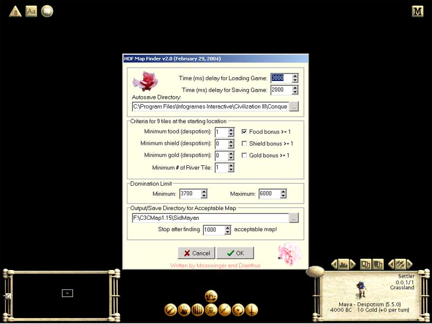
Task: Click the diagonal arrow order icon
Action: tap(225, 310)
